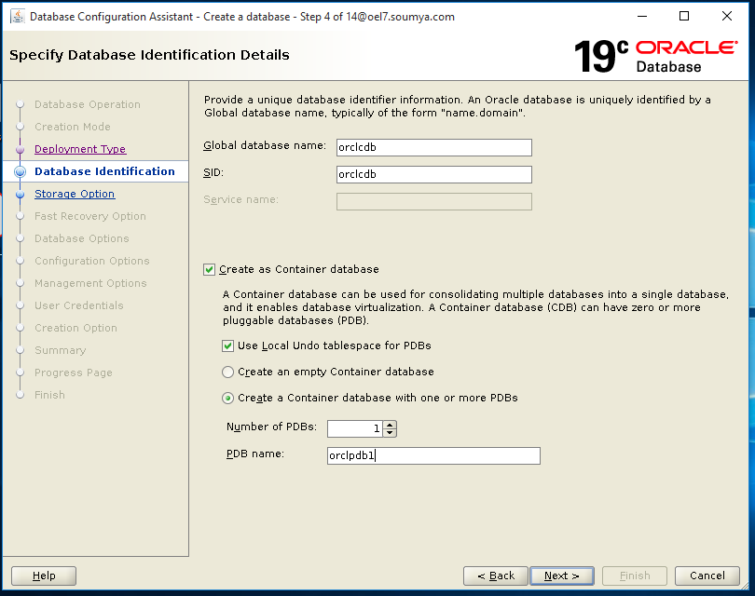755x596 pixels.
Task: Click Creation Option step
Action: [75, 328]
